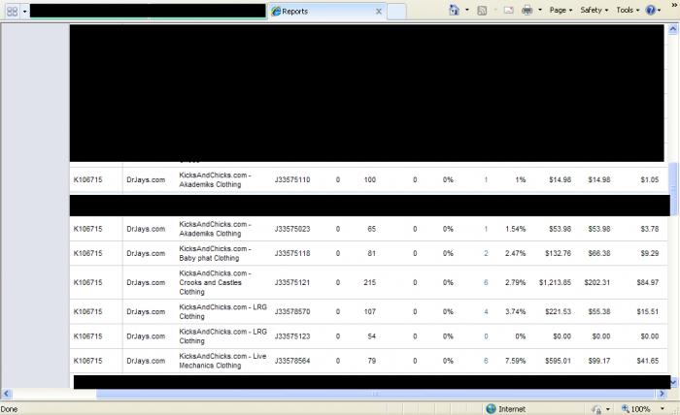Open the Safety menu
680x415 pixels.
click(595, 10)
